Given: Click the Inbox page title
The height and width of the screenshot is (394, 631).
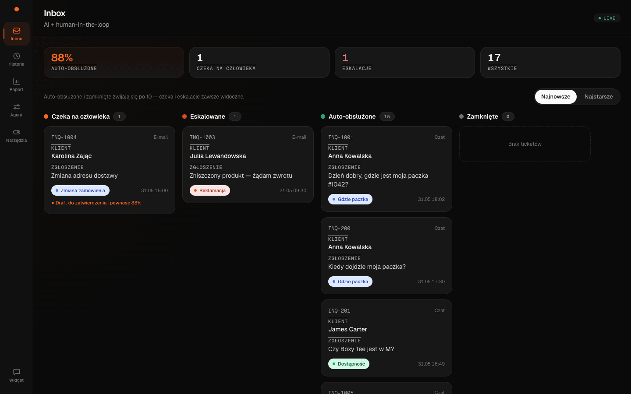Looking at the screenshot, I should (x=55, y=14).
